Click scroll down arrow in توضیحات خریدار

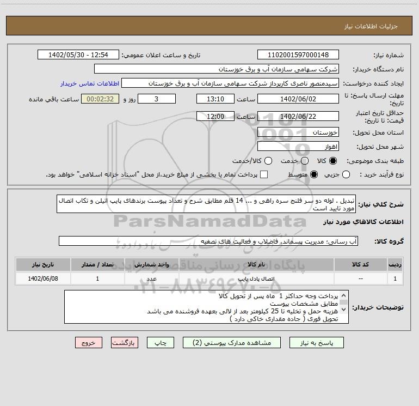pyautogui.click(x=344, y=310)
